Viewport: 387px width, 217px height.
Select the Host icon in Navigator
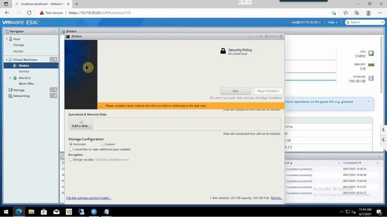click(11, 39)
